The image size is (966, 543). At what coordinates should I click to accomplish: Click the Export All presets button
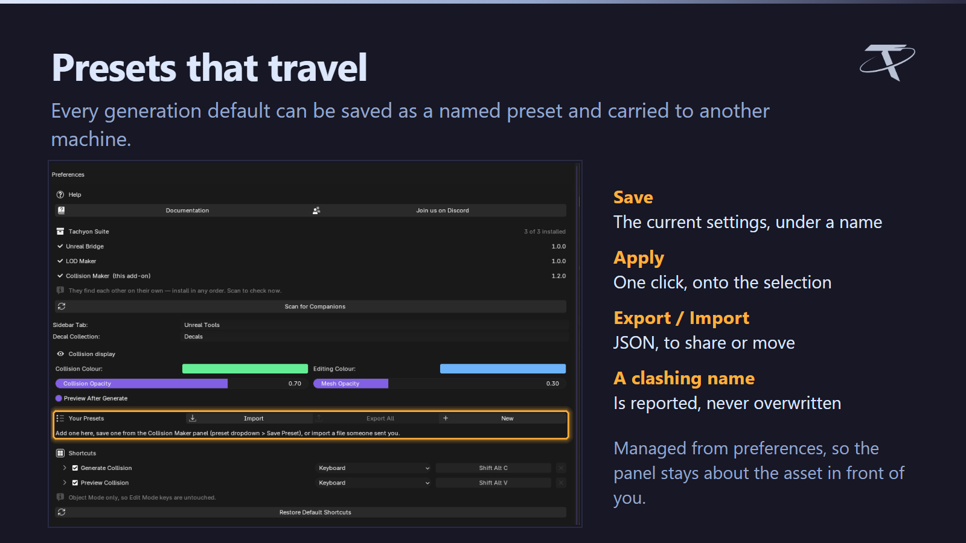[x=375, y=418]
